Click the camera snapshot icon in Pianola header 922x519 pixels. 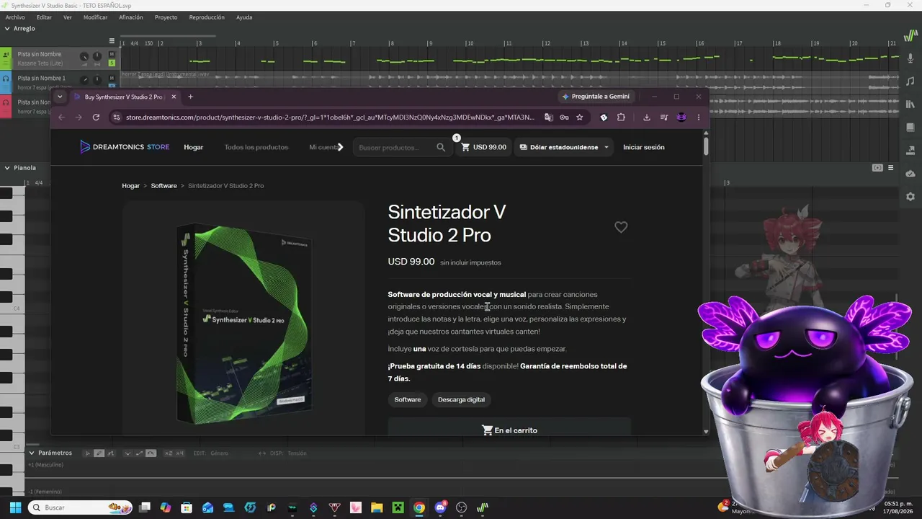tap(877, 168)
